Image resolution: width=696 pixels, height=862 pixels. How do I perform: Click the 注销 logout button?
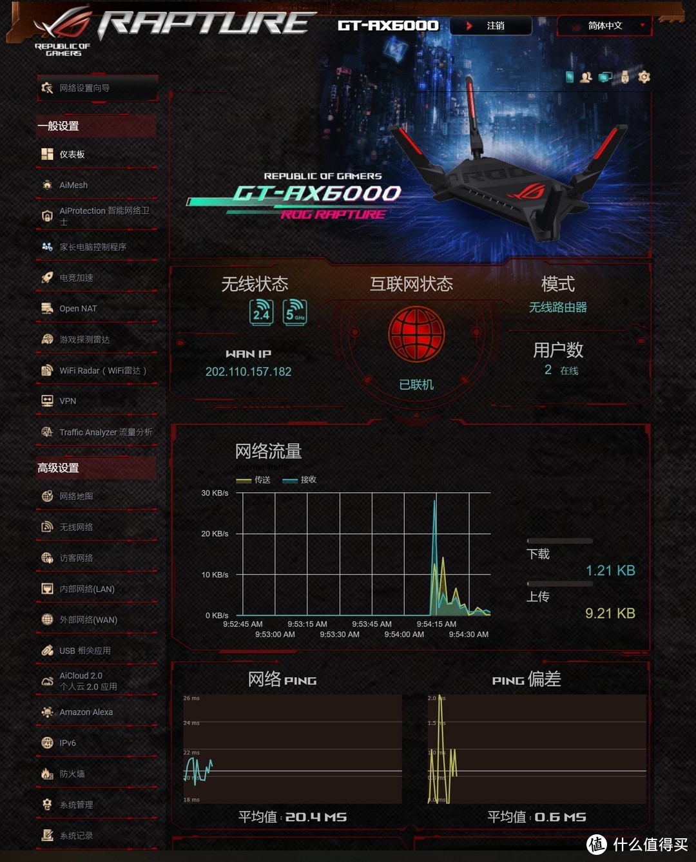pyautogui.click(x=491, y=26)
